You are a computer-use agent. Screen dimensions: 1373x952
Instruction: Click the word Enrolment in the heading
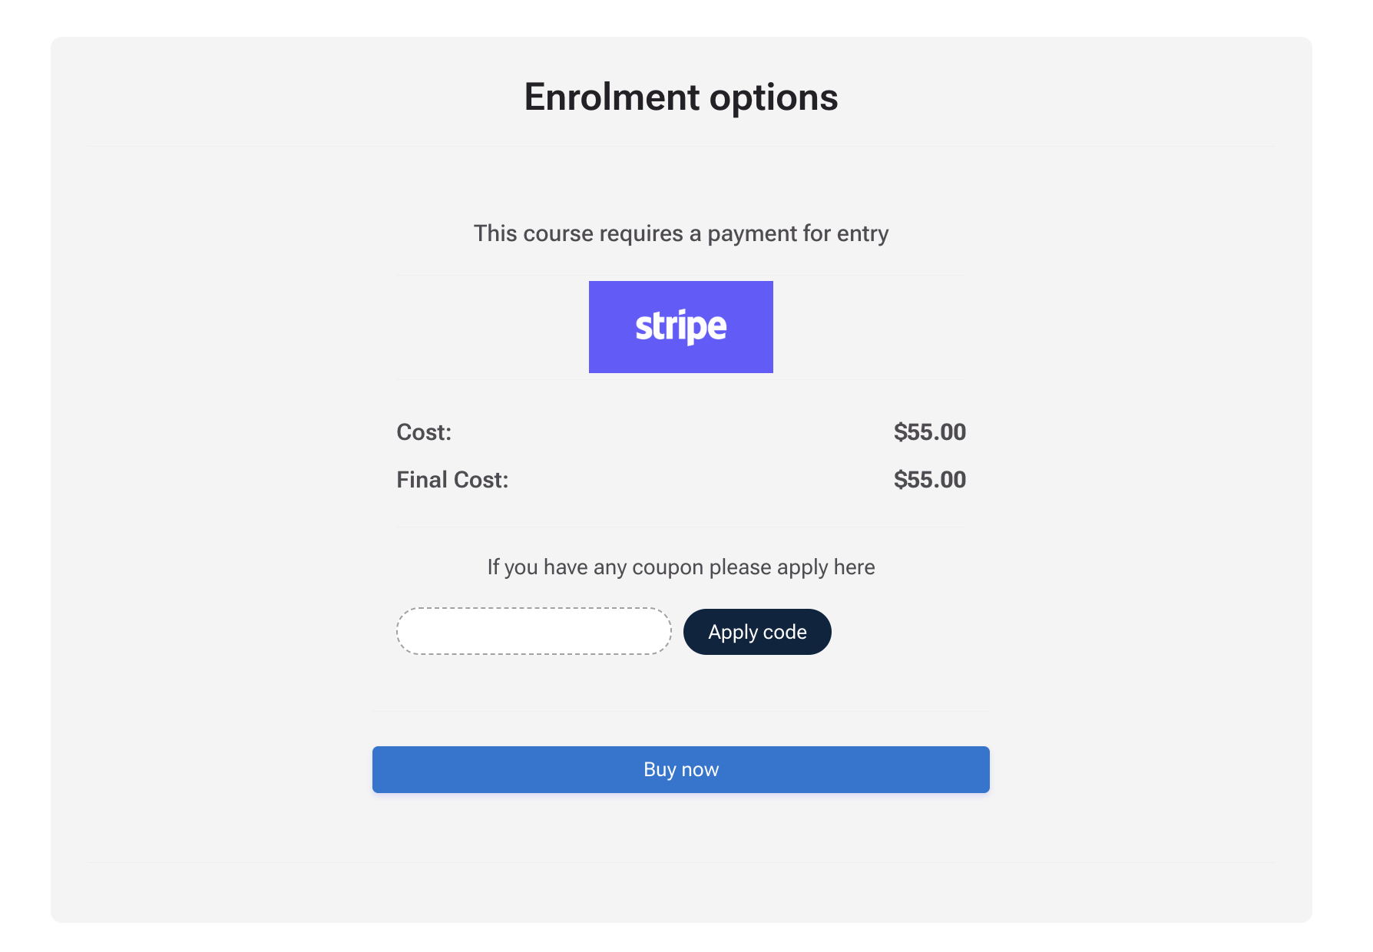612,98
